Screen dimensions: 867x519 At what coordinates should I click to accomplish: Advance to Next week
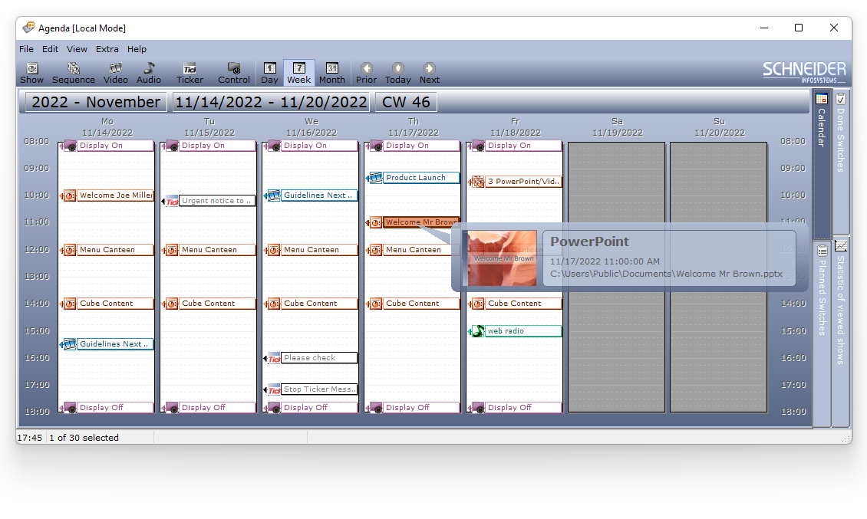click(429, 73)
